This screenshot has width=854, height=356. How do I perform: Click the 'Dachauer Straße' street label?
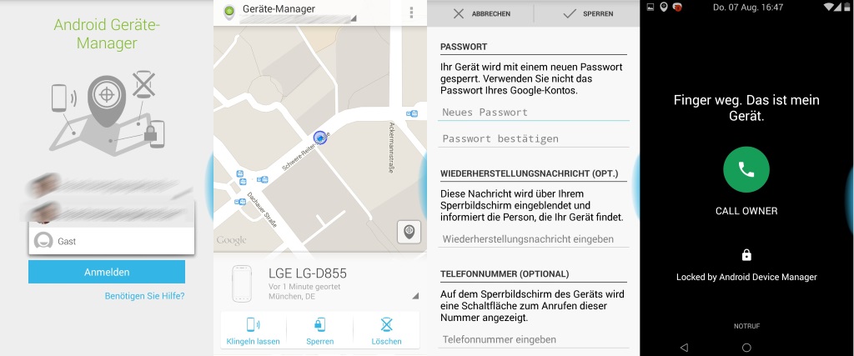tap(264, 209)
